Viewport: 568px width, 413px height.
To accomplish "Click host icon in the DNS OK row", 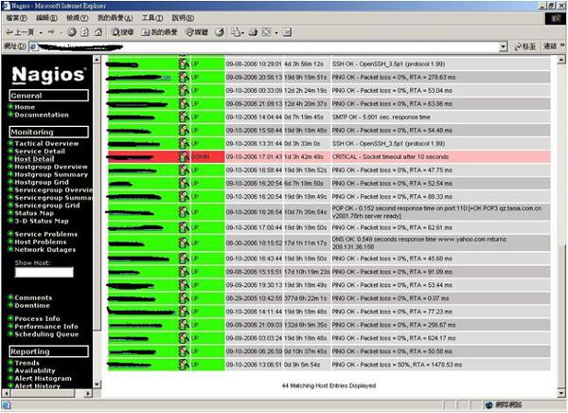I will 184,242.
